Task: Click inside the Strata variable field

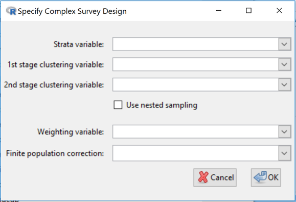Action: click(196, 44)
